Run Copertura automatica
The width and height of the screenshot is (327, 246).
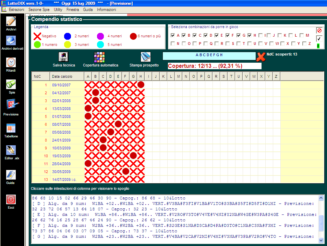tap(99, 57)
